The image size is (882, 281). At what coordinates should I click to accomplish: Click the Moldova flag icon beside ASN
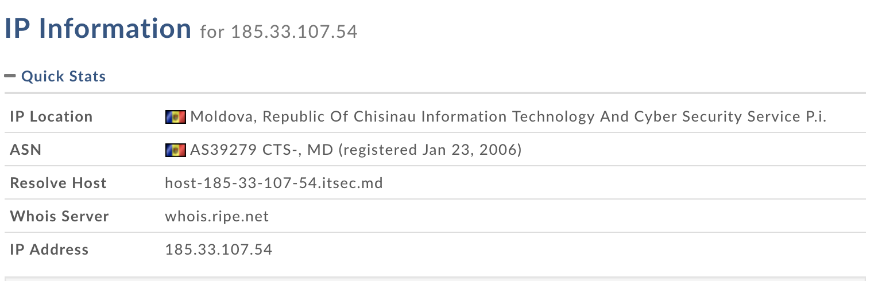175,150
